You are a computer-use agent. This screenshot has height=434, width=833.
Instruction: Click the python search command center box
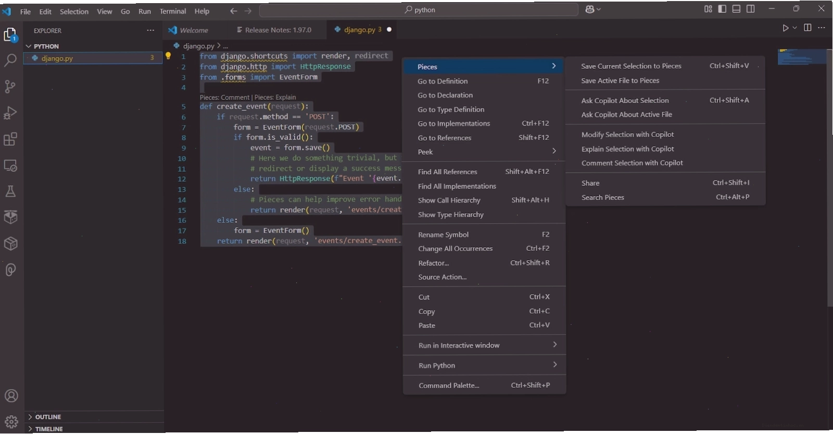click(419, 9)
